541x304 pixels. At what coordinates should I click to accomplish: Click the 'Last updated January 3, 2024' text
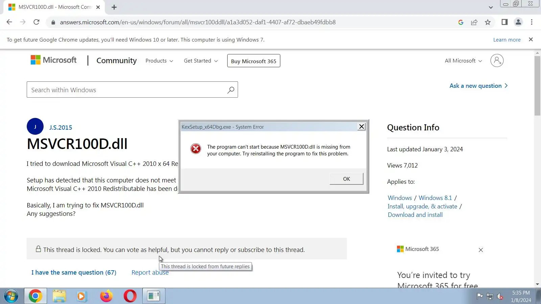tap(425, 149)
